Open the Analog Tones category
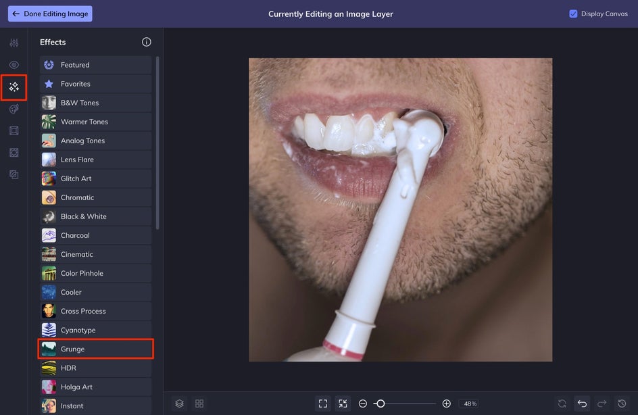 click(95, 141)
